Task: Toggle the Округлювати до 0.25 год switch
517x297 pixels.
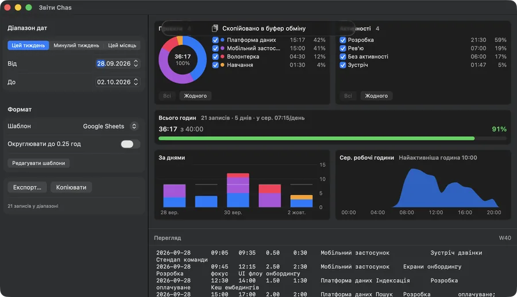Action: 130,144
